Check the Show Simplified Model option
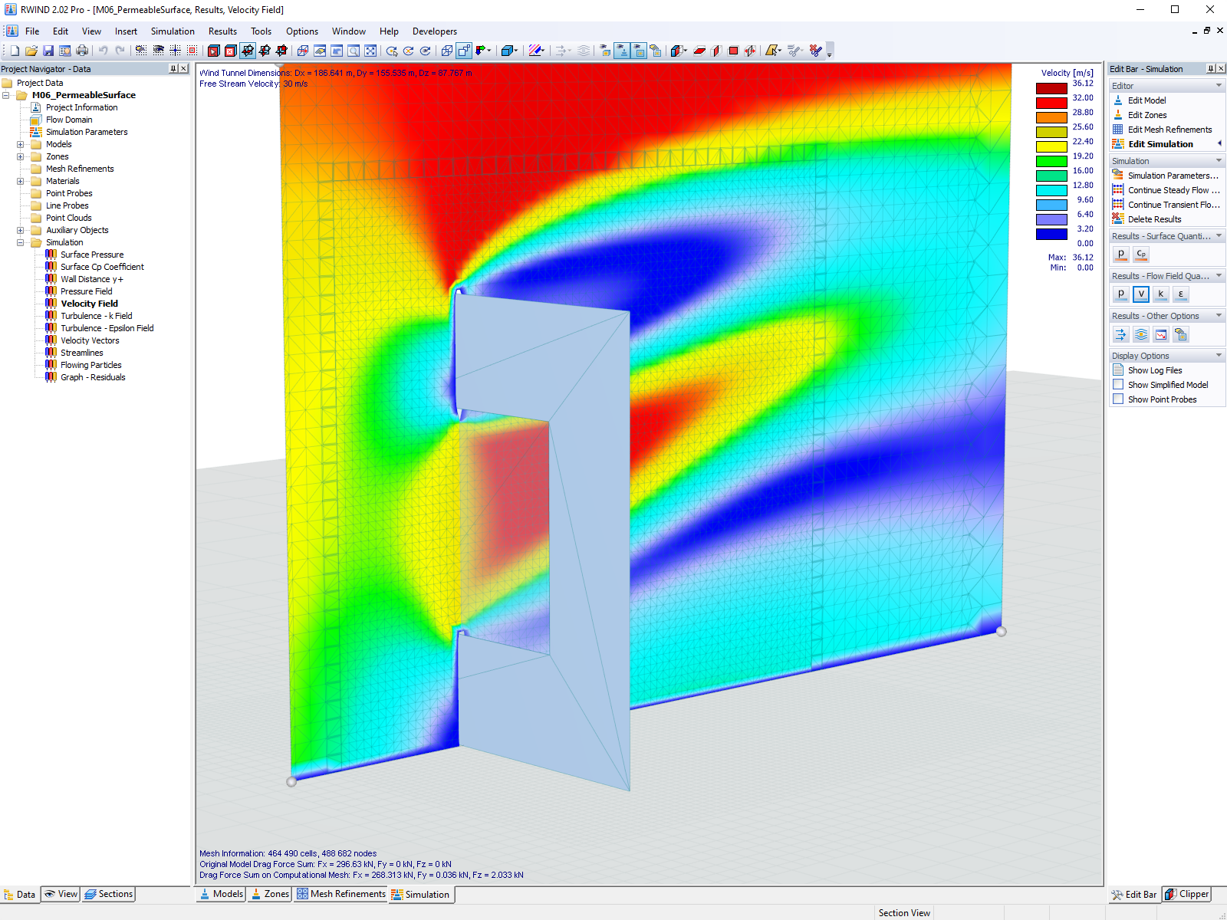Image resolution: width=1227 pixels, height=920 pixels. coord(1118,384)
